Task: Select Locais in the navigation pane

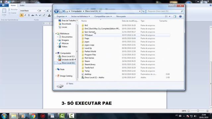Action: pos(64,27)
